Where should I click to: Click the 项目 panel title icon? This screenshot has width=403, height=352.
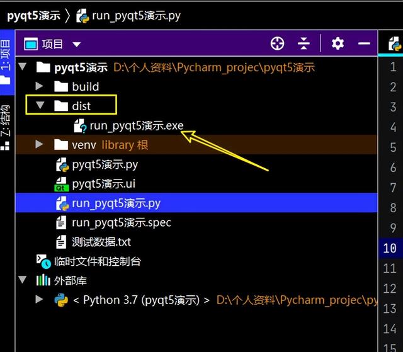[31, 44]
